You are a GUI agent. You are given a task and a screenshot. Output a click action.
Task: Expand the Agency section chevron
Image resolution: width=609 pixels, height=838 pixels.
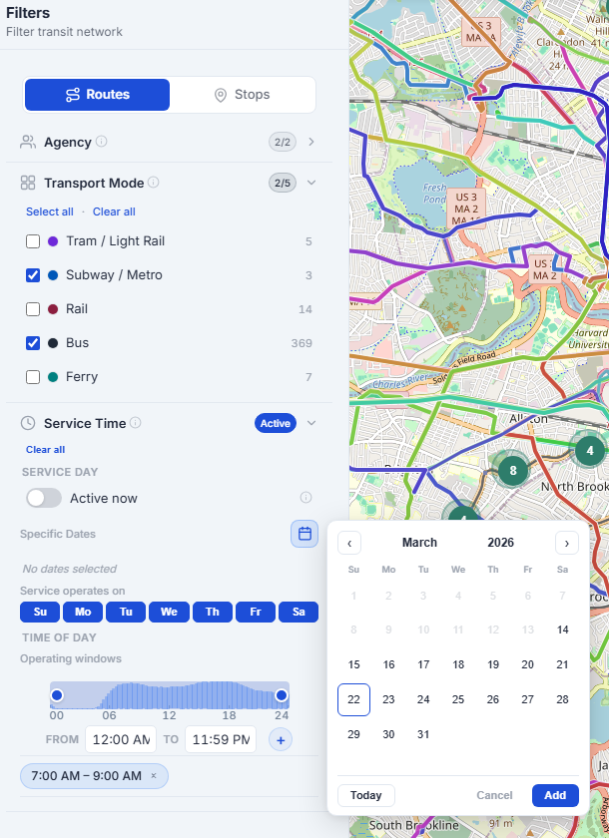pos(311,142)
